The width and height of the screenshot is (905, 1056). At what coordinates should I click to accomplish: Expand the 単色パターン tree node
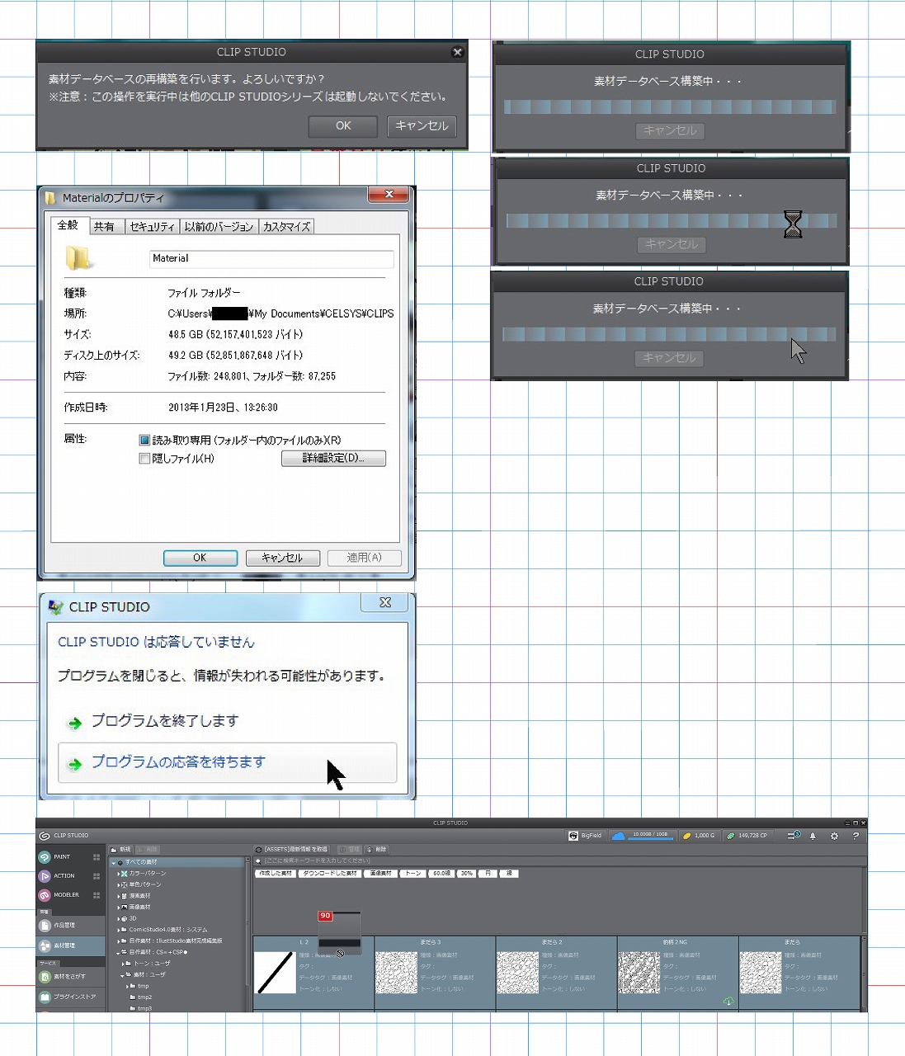pos(118,885)
